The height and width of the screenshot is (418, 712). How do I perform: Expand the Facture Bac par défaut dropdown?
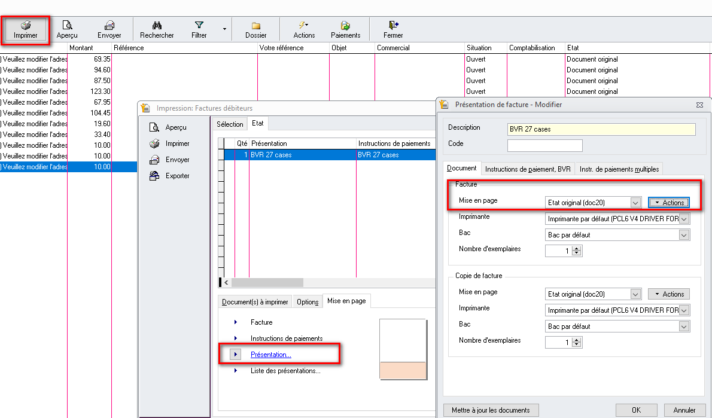pos(684,235)
